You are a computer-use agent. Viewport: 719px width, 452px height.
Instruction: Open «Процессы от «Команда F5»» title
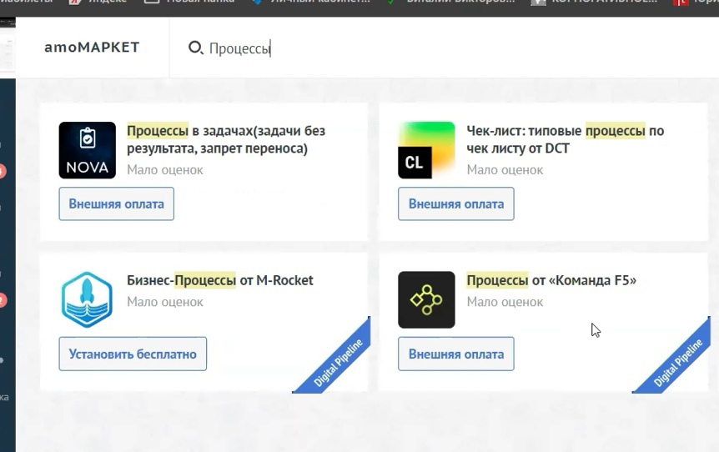click(x=551, y=280)
